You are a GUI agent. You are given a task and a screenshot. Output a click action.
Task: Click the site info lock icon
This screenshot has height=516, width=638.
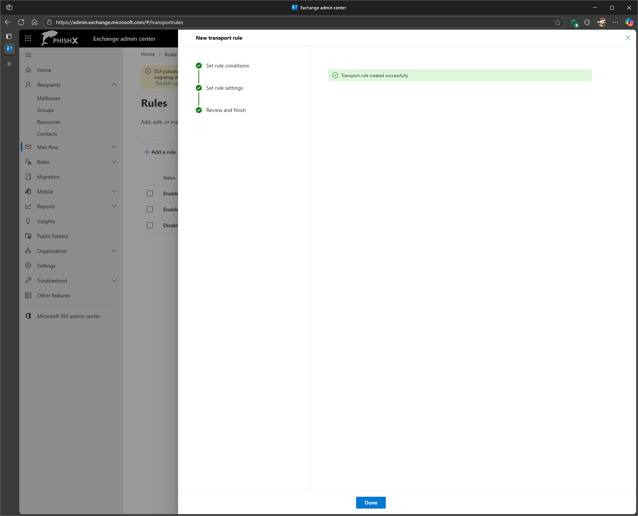(49, 22)
